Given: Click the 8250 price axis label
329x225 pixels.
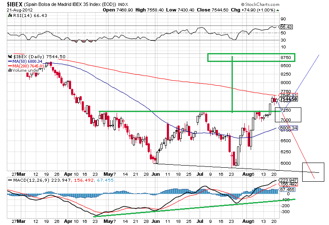Looking at the screenshot, I should [x=286, y=74].
